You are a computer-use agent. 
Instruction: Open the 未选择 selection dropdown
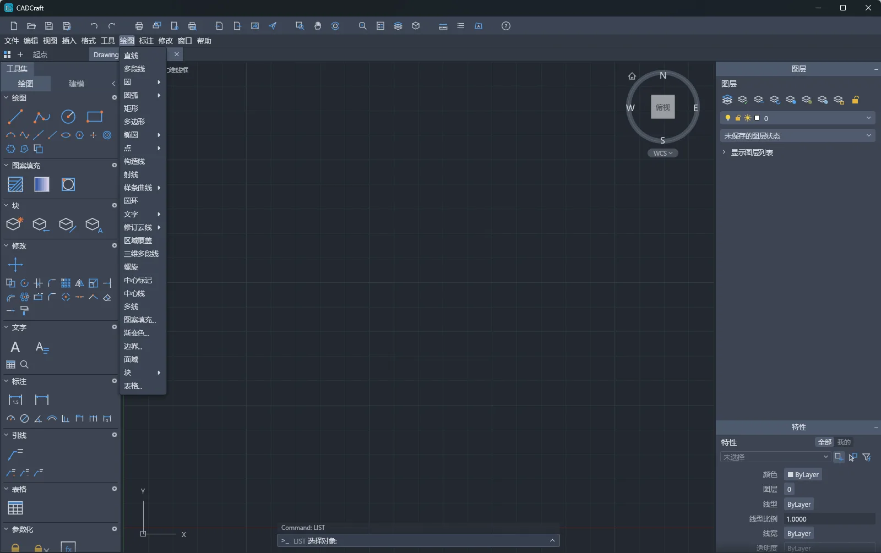pos(775,457)
